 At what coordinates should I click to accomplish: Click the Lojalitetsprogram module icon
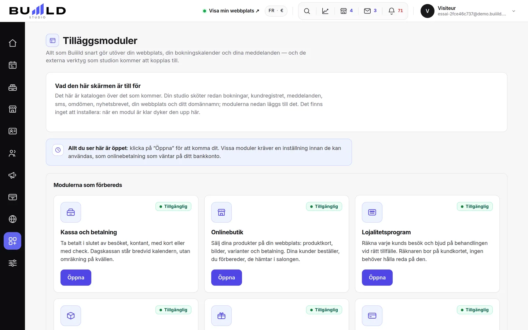pyautogui.click(x=372, y=212)
